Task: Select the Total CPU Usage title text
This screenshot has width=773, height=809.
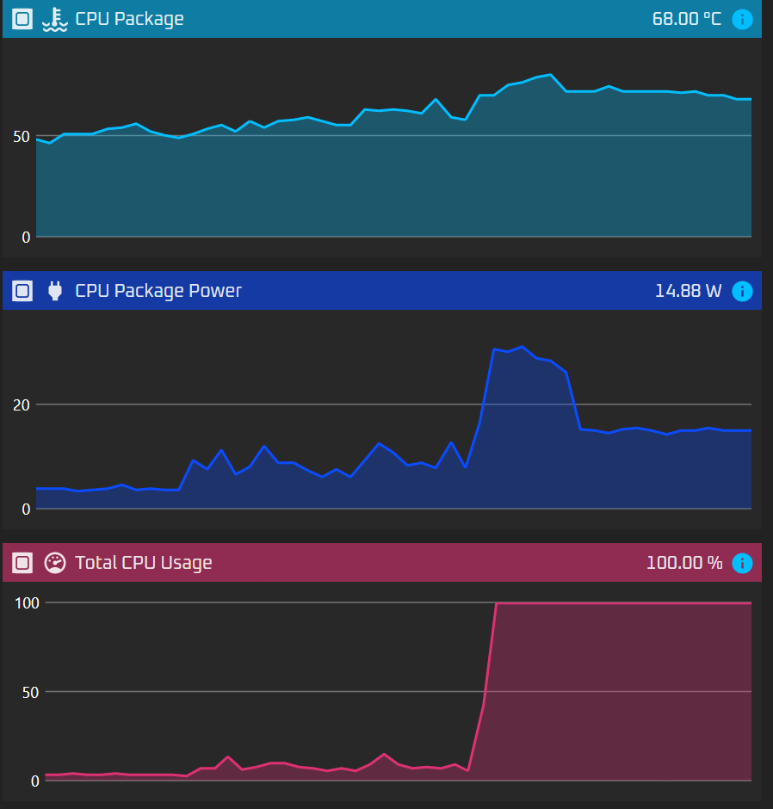Action: click(143, 563)
